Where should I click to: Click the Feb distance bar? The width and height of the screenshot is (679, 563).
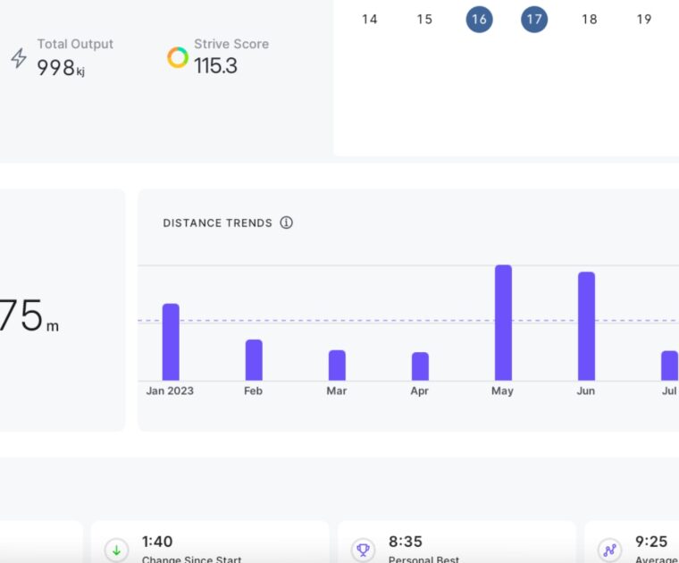(254, 360)
